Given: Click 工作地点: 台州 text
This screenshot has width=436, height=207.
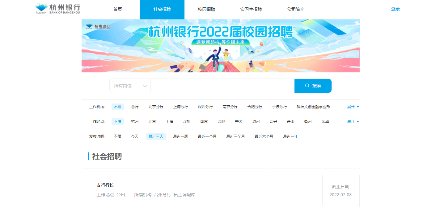Looking at the screenshot, I should [111, 195].
